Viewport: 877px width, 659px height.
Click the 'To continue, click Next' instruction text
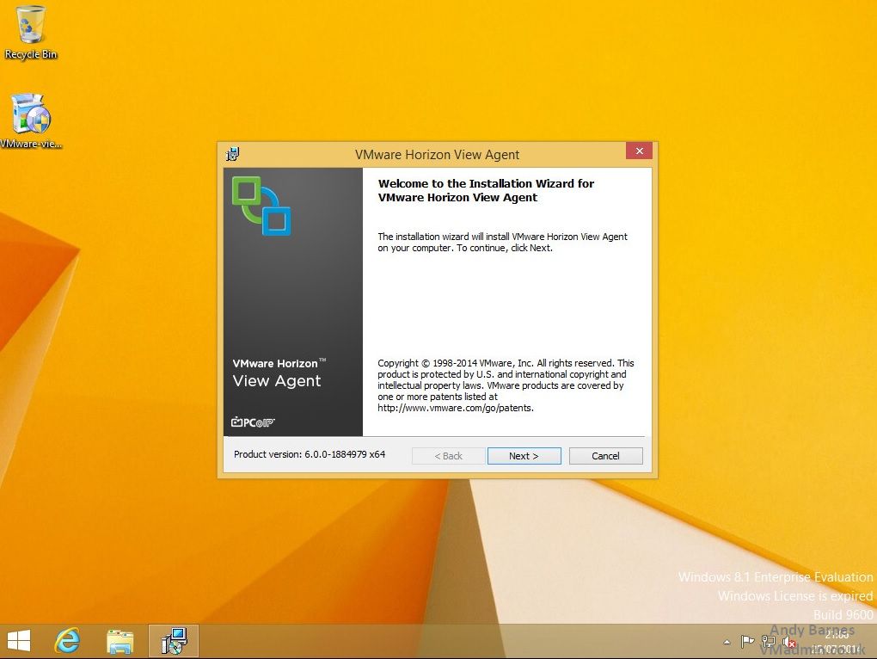coord(505,248)
